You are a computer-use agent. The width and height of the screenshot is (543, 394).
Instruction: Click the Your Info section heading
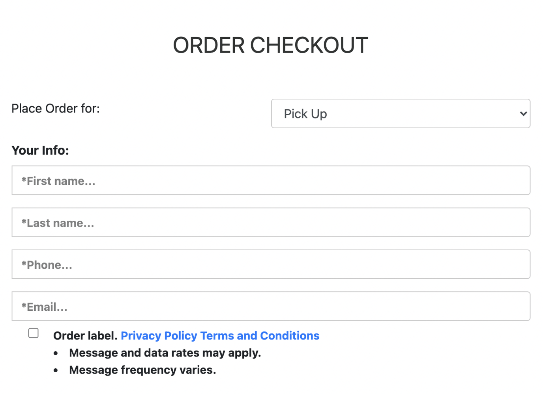click(x=39, y=150)
